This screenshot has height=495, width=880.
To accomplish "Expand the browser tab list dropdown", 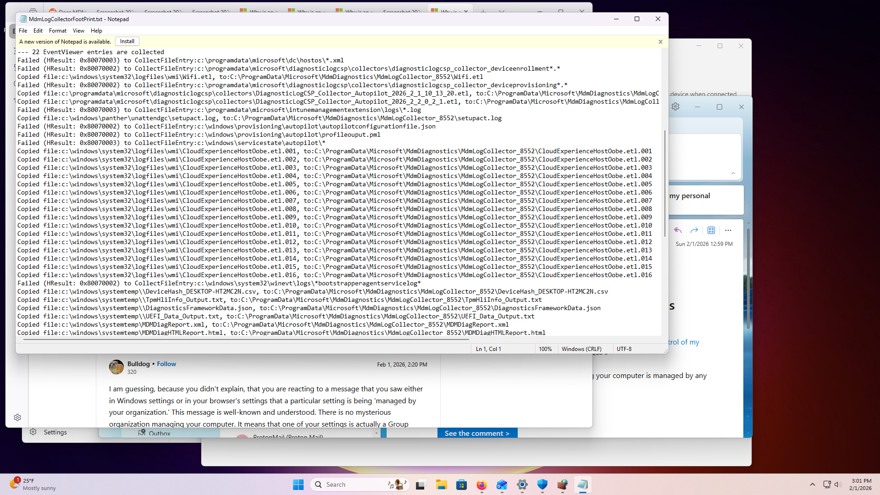I will click(x=502, y=11).
